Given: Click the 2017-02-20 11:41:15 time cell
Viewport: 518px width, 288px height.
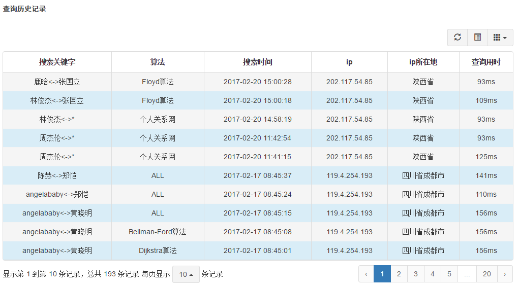Looking at the screenshot, I should coord(258,157).
